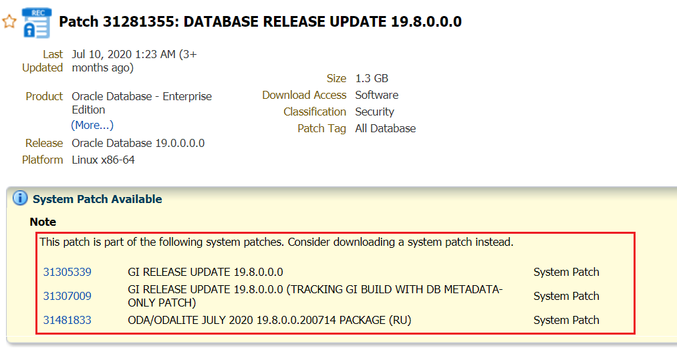This screenshot has height=360, width=677.
Task: Open patch link 31481833
Action: point(67,321)
